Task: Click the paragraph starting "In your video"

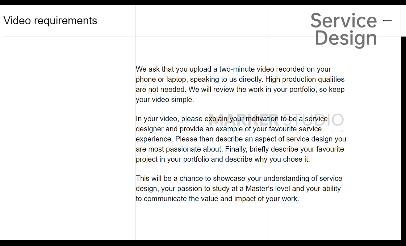Action: coord(241,139)
